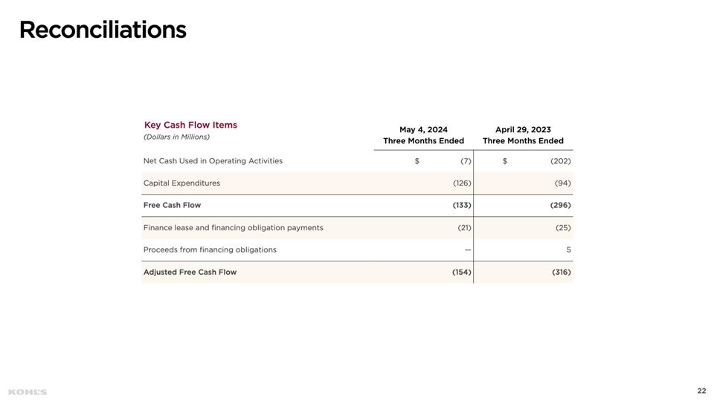
Task: Click the Net Cash Used in Operating Activities label
Action: pyautogui.click(x=213, y=161)
